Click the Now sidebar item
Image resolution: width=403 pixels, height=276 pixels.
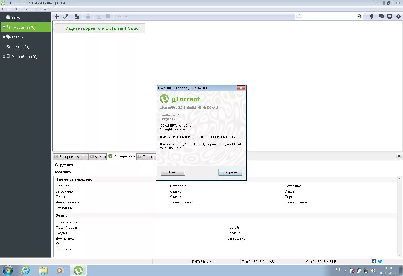click(x=26, y=18)
